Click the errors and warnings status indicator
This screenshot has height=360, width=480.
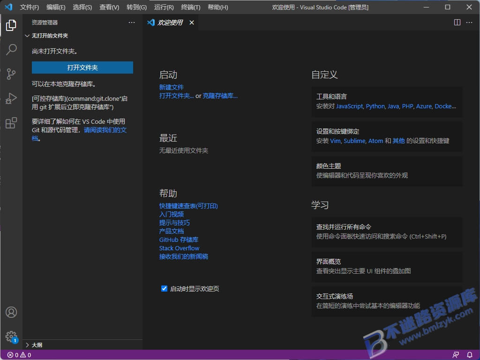(x=19, y=355)
